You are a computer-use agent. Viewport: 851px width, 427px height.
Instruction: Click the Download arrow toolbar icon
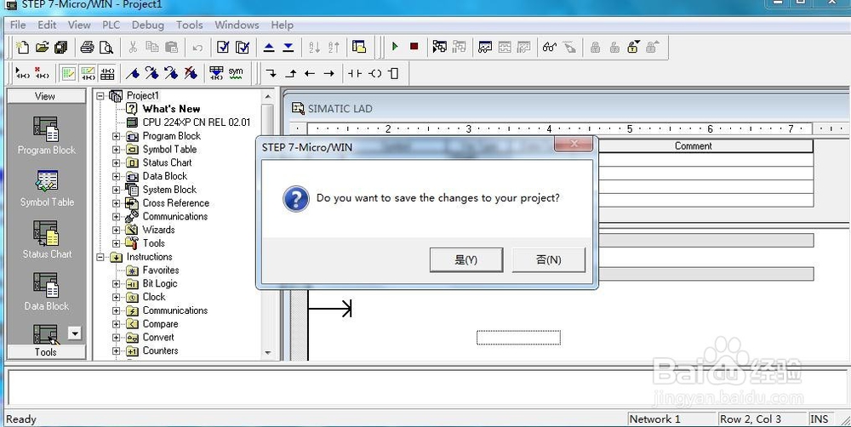pyautogui.click(x=288, y=47)
